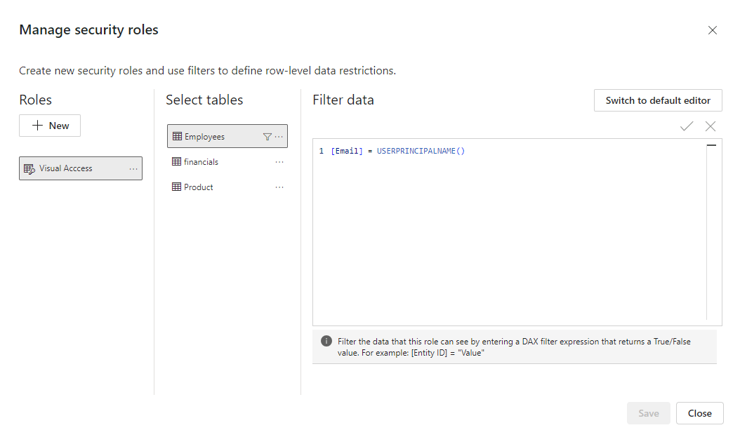Click the info icon below the filter editor

coord(326,340)
